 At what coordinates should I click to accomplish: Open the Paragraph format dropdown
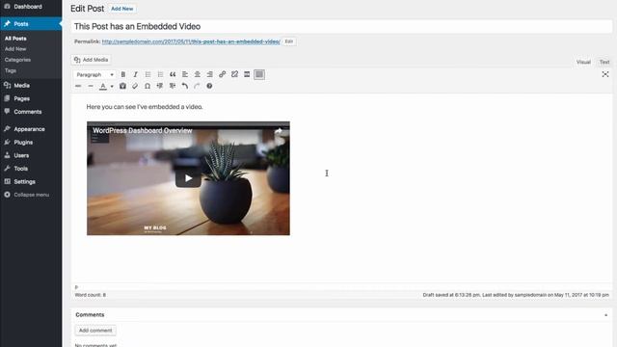coord(94,74)
